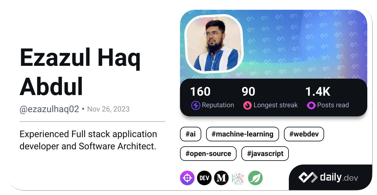The image size is (377, 195).
Task: Click the Medium source icon
Action: (221, 178)
